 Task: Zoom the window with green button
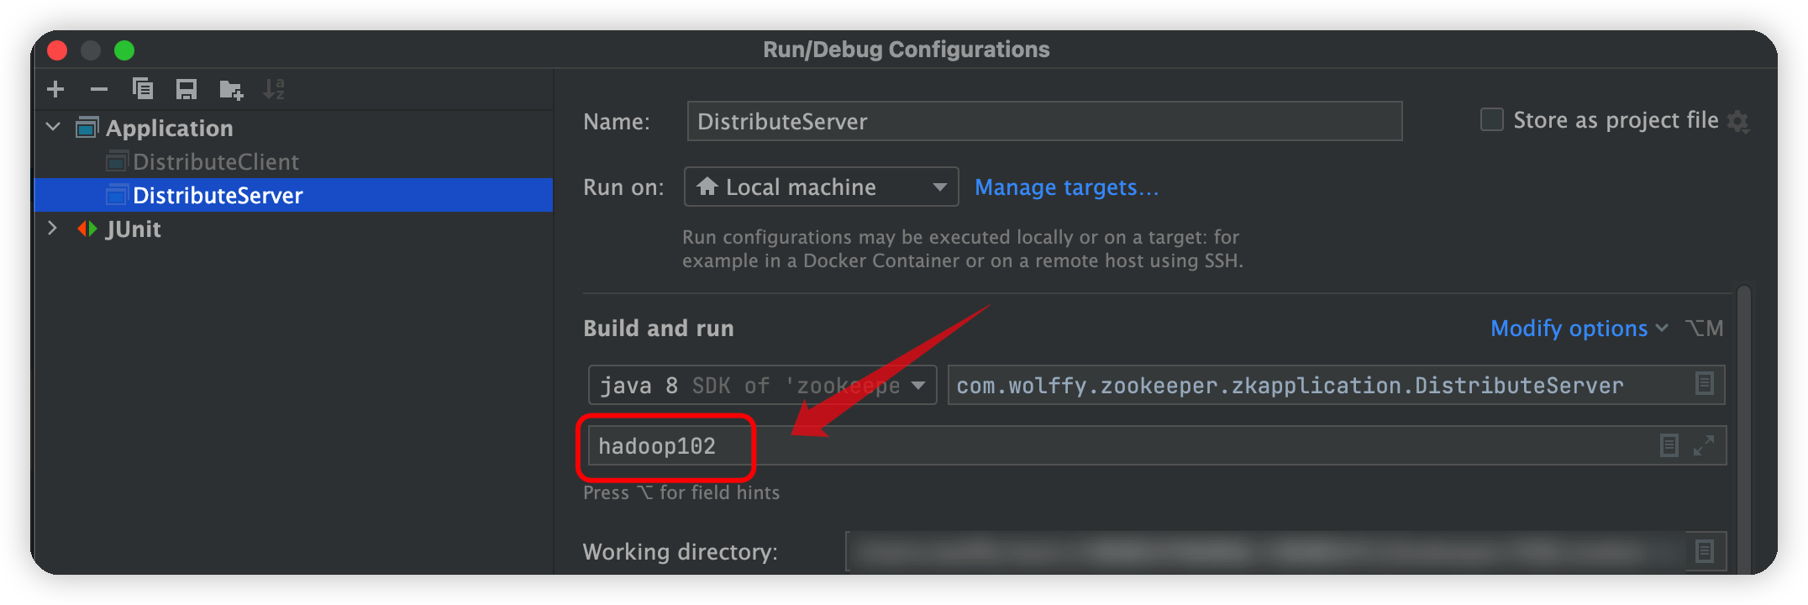click(x=124, y=50)
